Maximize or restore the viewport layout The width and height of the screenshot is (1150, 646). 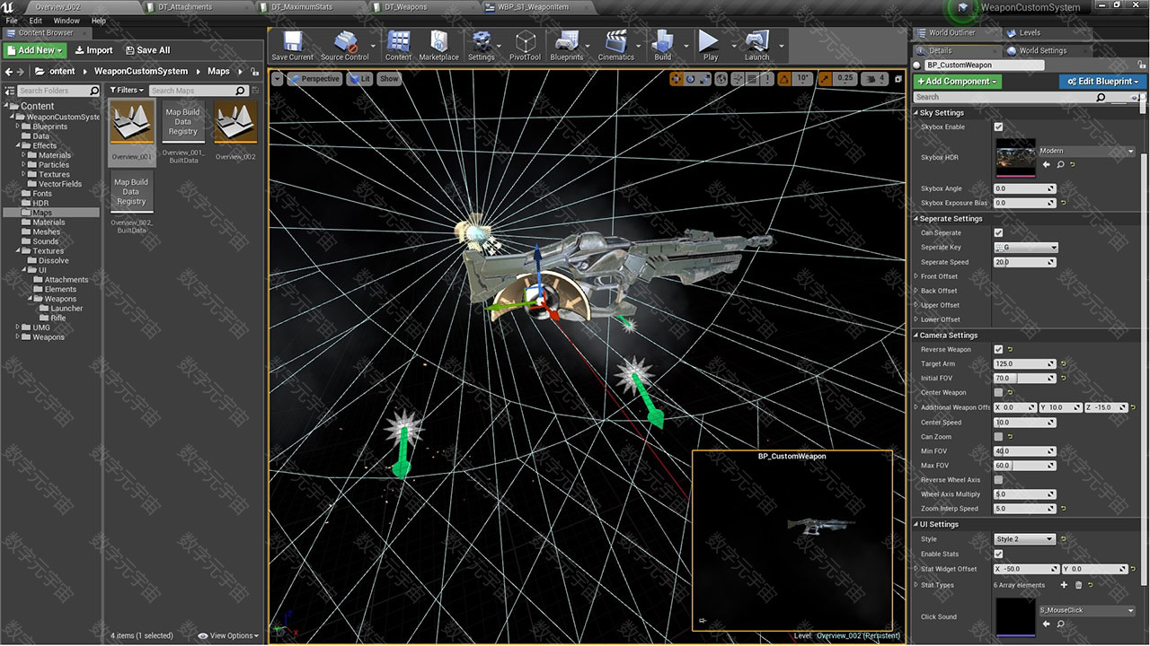[x=898, y=79]
